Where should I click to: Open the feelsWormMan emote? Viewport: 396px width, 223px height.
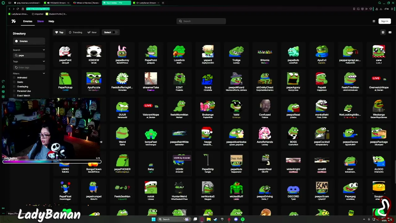(x=179, y=109)
